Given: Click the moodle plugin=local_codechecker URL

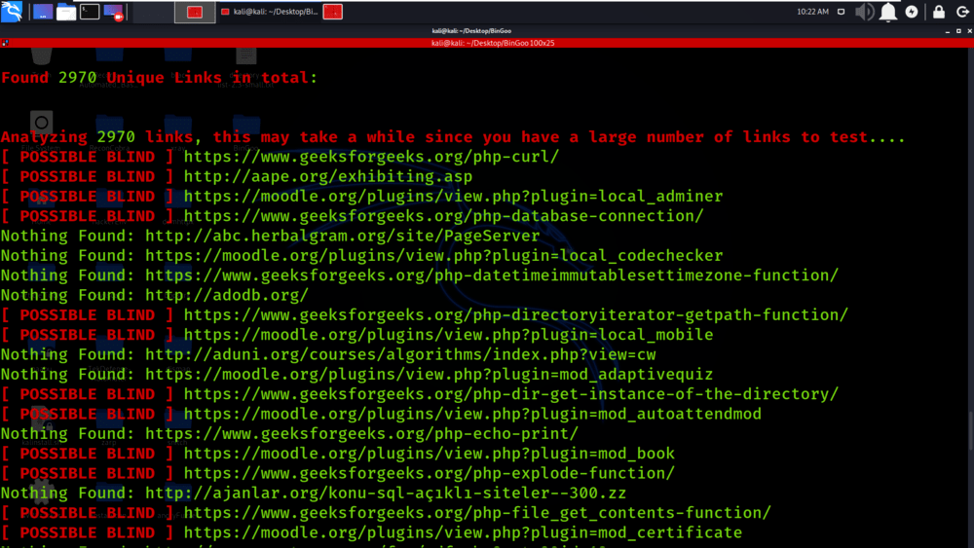Looking at the screenshot, I should pyautogui.click(x=433, y=256).
